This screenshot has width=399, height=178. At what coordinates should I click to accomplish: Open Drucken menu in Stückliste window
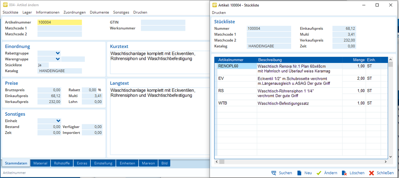tap(219, 13)
